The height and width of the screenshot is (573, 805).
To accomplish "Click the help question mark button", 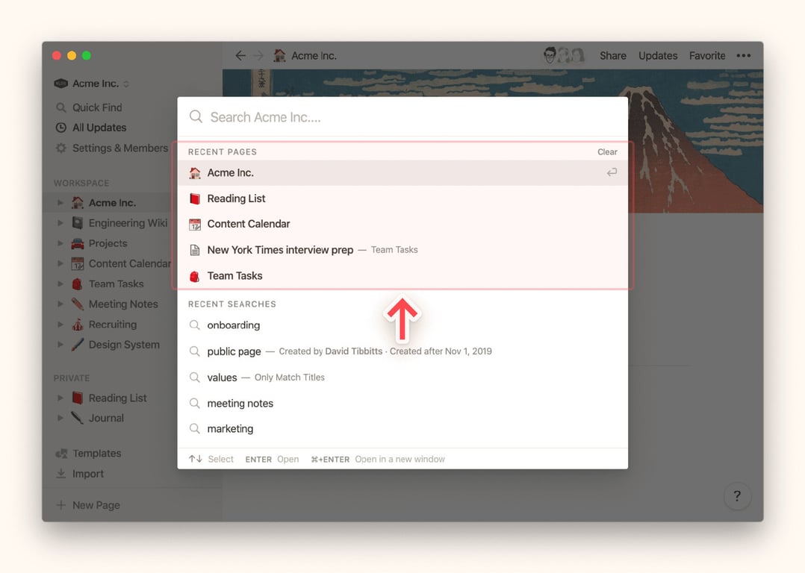I will (x=737, y=496).
